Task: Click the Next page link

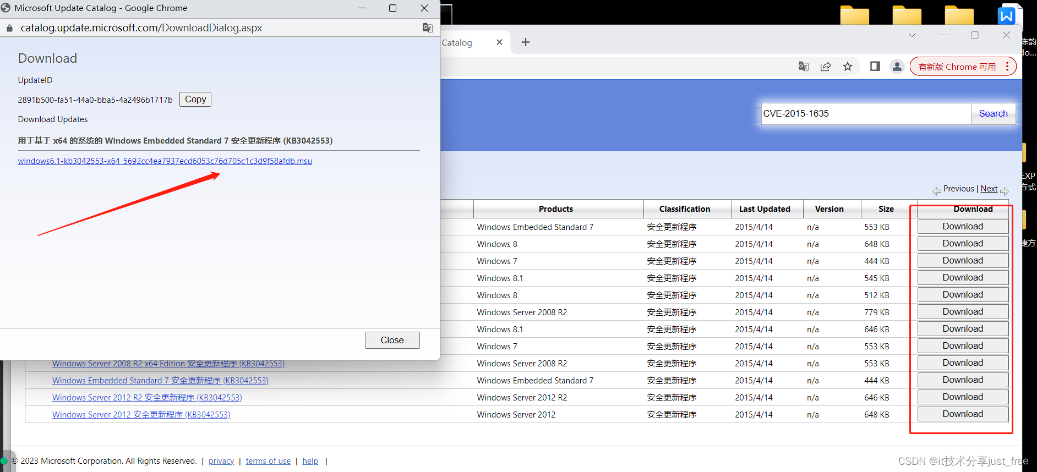Action: click(989, 189)
